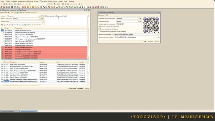Click ellipsis selector of Шаблон сообщения field

click(39, 19)
